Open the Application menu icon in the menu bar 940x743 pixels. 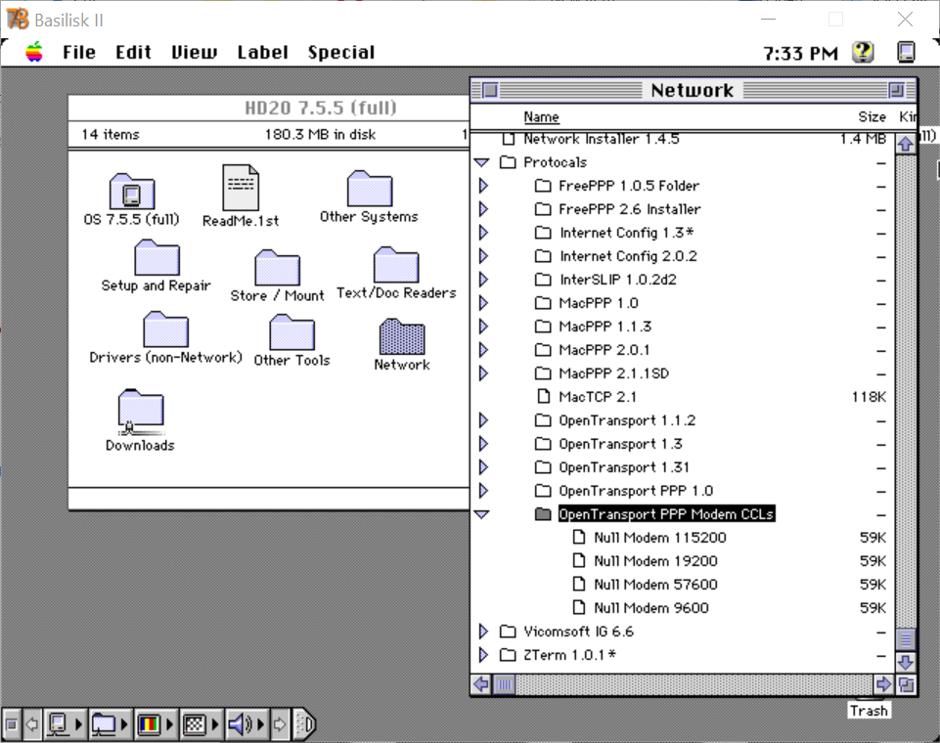point(906,52)
